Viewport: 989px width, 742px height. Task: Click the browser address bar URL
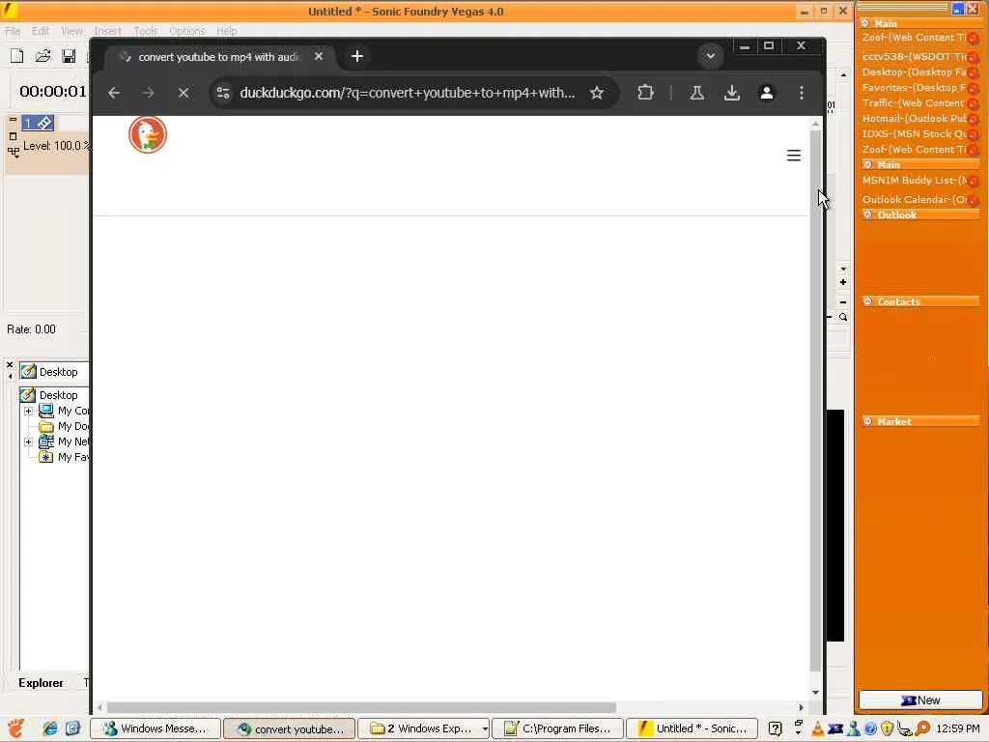tap(407, 93)
